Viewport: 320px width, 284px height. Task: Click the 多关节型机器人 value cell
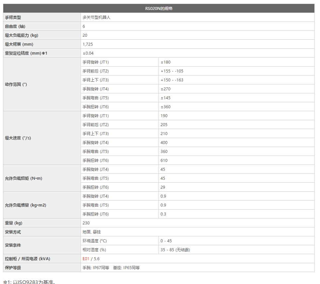click(96, 17)
